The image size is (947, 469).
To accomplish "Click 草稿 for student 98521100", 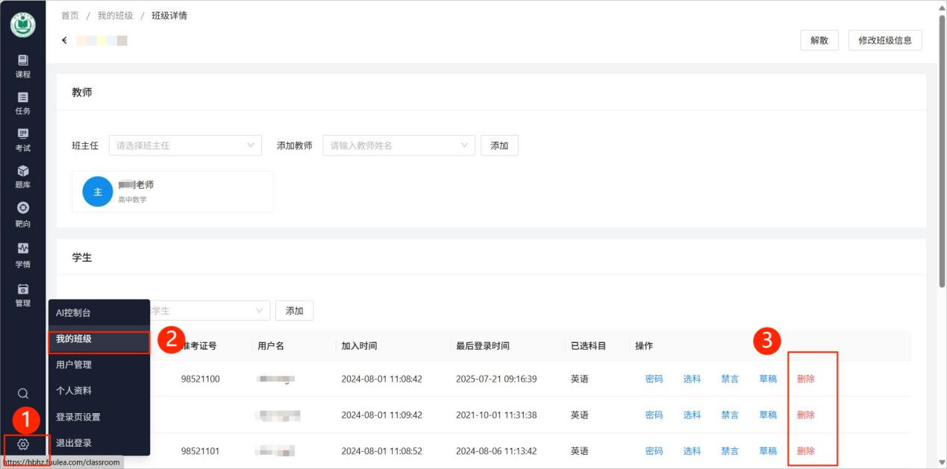I will coord(768,379).
